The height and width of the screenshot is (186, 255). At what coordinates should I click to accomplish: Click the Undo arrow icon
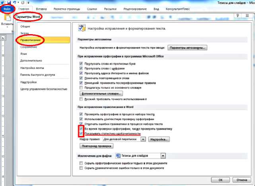[15, 2]
